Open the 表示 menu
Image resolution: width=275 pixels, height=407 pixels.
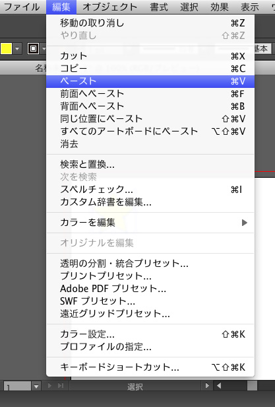point(249,7)
